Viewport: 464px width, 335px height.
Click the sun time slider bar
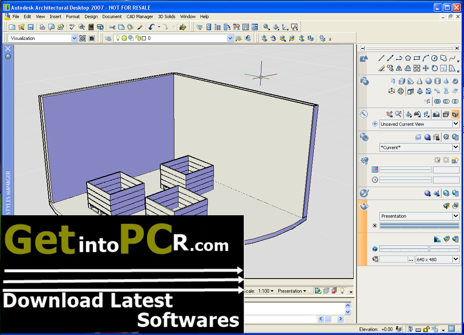[x=406, y=180]
